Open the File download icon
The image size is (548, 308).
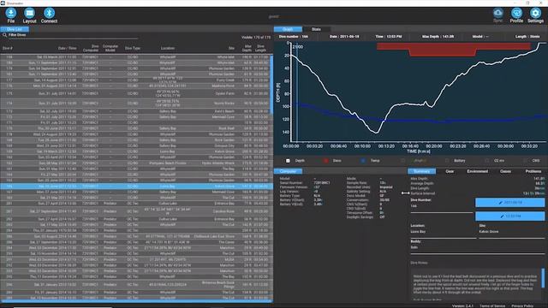click(11, 14)
